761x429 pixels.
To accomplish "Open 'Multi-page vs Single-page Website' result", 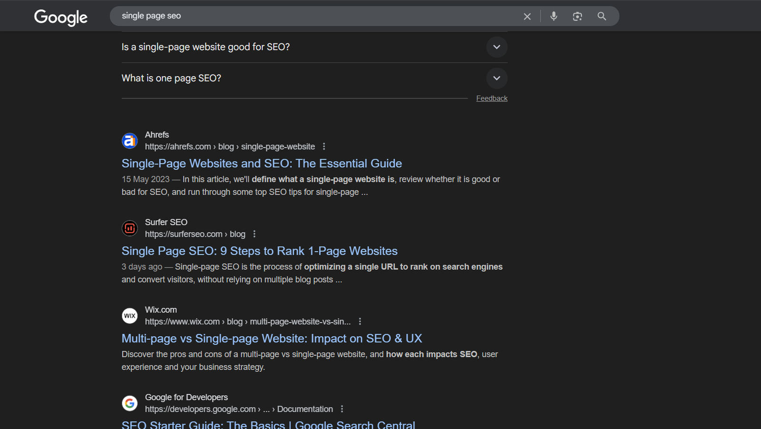I will 272,338.
